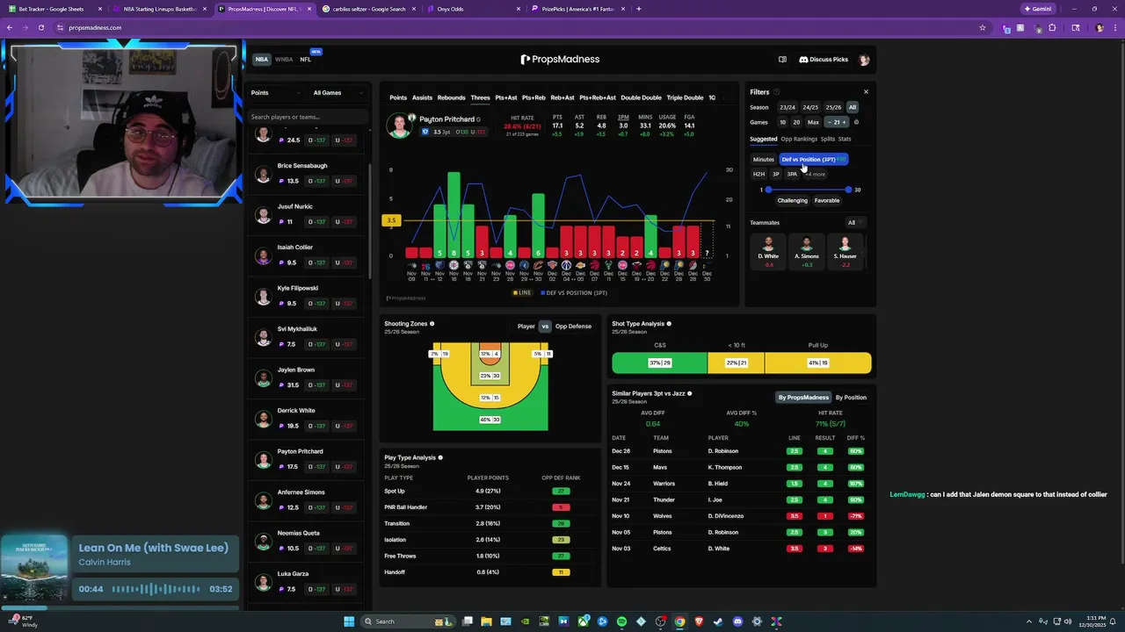Toggle the Minutes filter chip
This screenshot has height=632, width=1125.
764,160
